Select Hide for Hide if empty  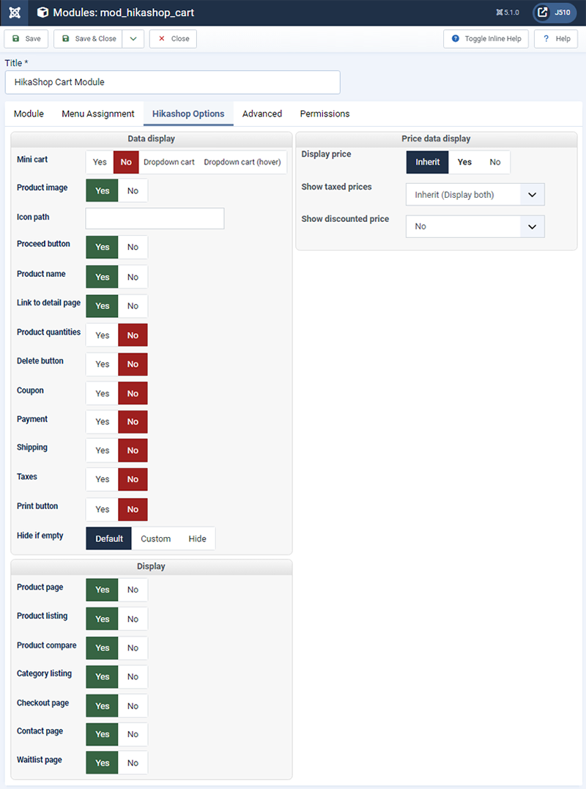pos(197,538)
